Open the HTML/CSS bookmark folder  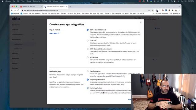pyautogui.click(x=116, y=13)
